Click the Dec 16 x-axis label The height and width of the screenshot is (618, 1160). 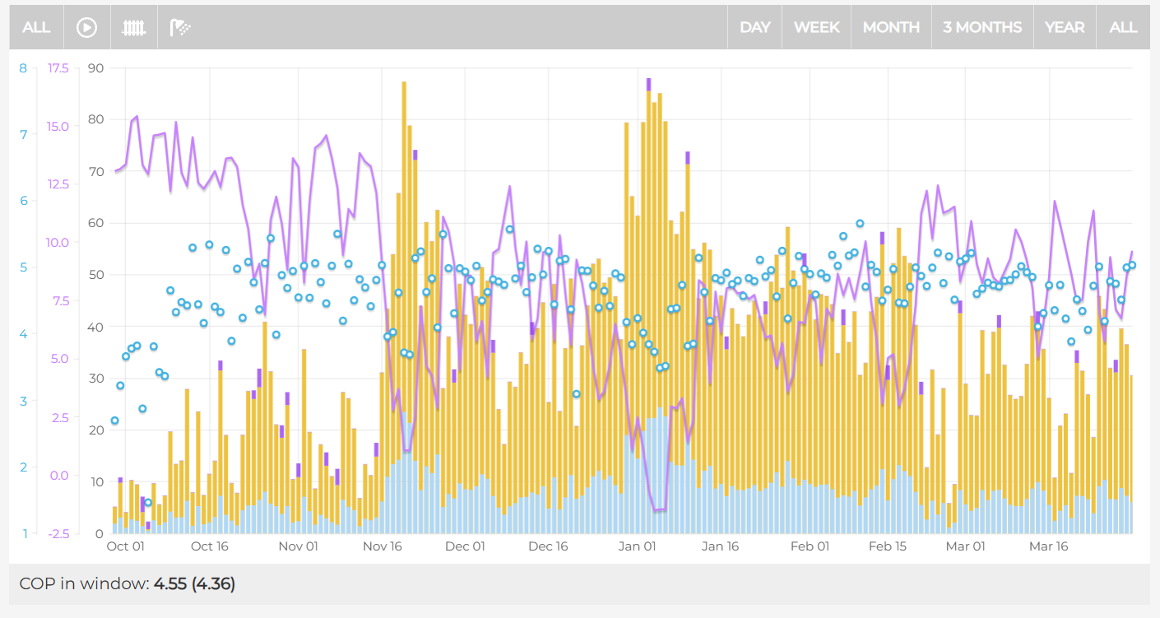pyautogui.click(x=548, y=546)
